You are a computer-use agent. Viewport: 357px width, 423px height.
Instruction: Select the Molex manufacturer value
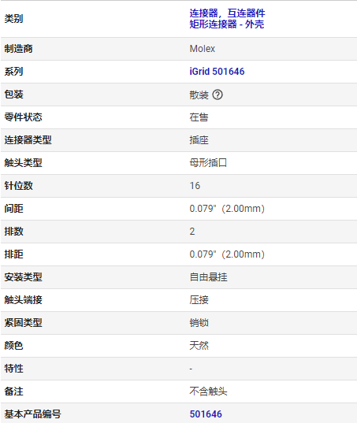pos(202,49)
